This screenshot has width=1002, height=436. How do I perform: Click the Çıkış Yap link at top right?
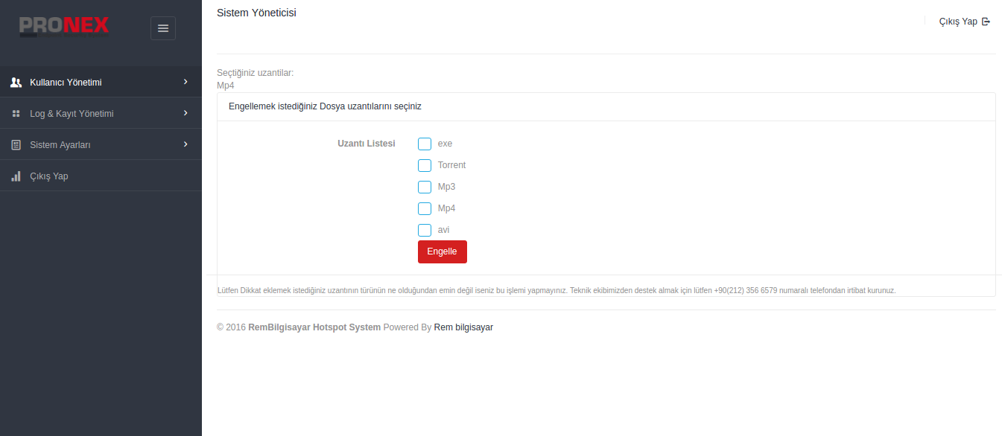coord(965,22)
